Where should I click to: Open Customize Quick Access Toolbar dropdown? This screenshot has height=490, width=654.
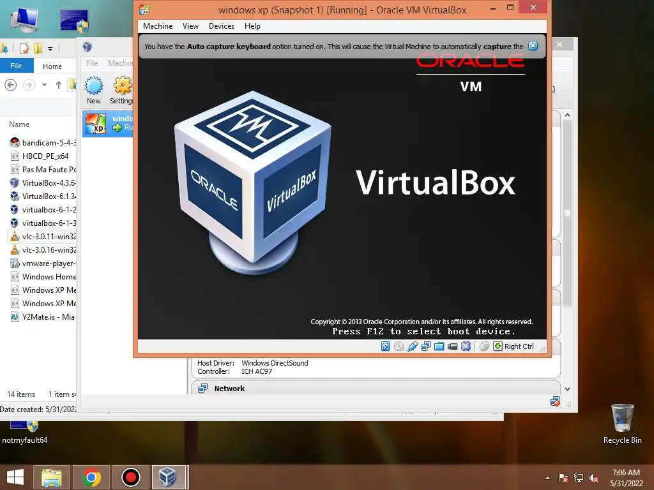(x=50, y=48)
